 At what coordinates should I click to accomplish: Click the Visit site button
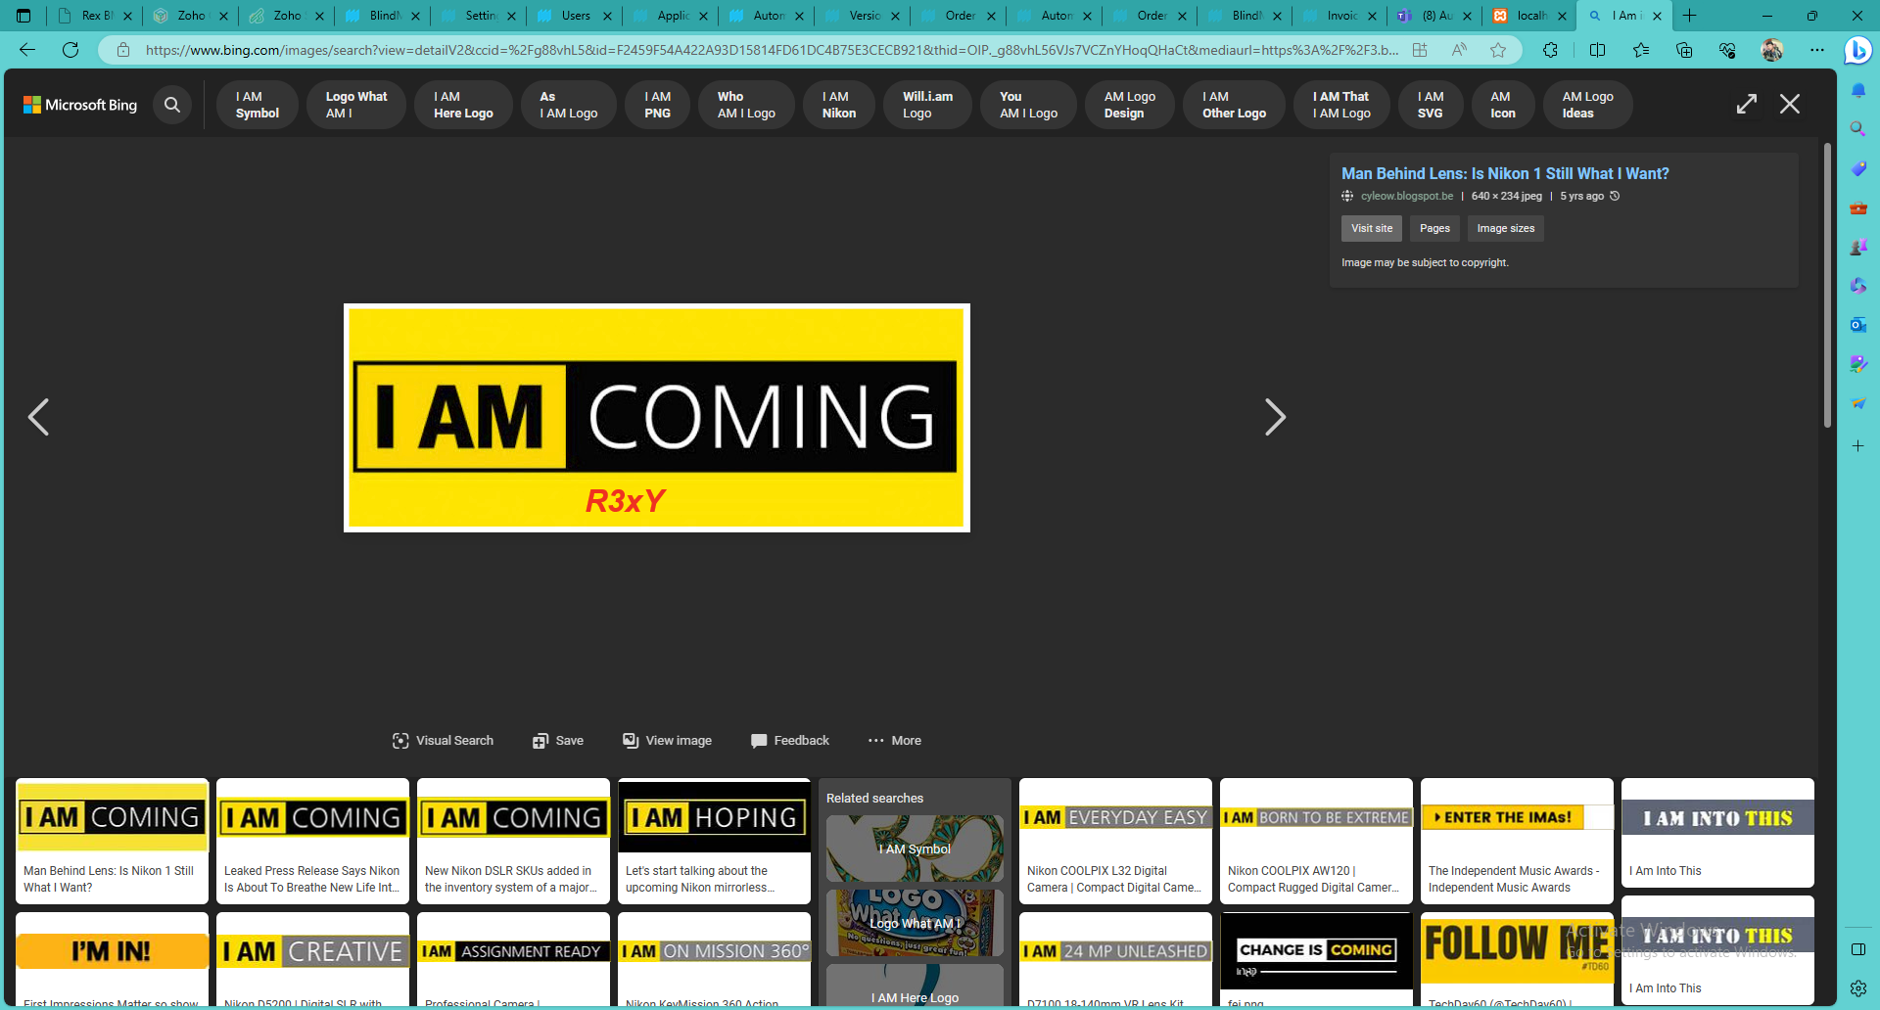coord(1371,229)
